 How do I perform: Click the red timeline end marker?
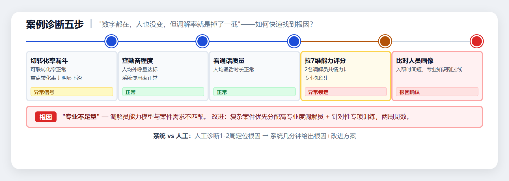click(477, 41)
